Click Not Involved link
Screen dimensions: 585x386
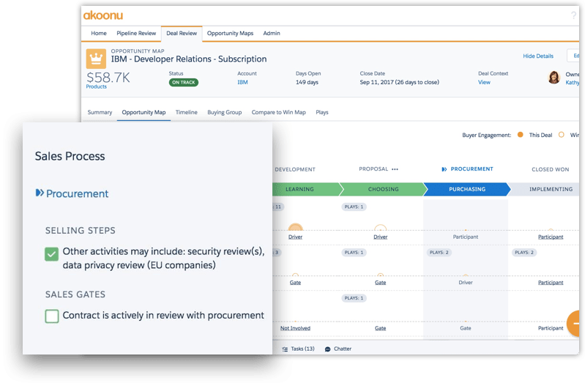pos(296,328)
